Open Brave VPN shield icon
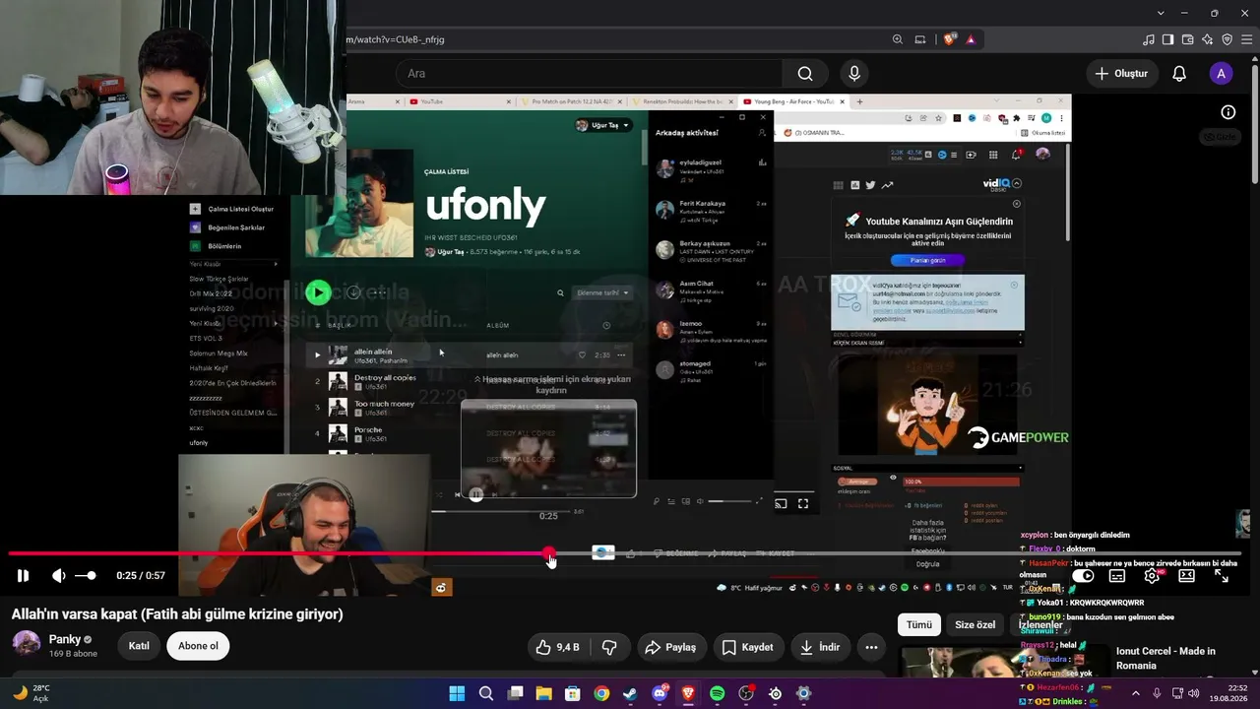The height and width of the screenshot is (709, 1260). point(1228,39)
